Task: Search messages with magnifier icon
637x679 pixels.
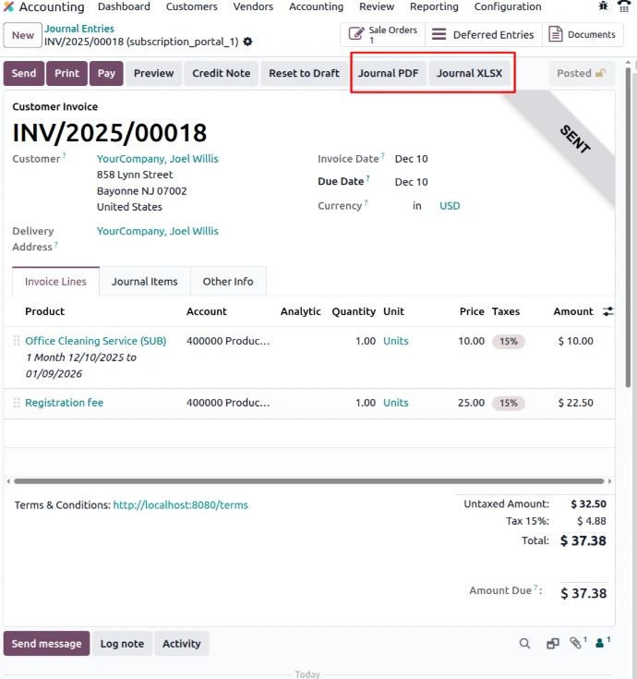Action: pyautogui.click(x=524, y=644)
